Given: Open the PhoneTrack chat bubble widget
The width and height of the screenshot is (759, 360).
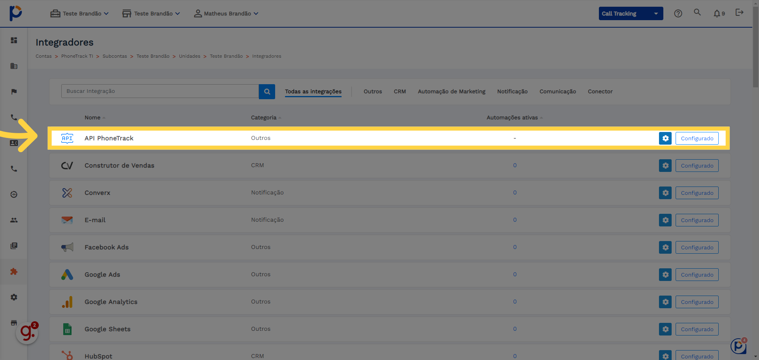Looking at the screenshot, I should pos(738,346).
